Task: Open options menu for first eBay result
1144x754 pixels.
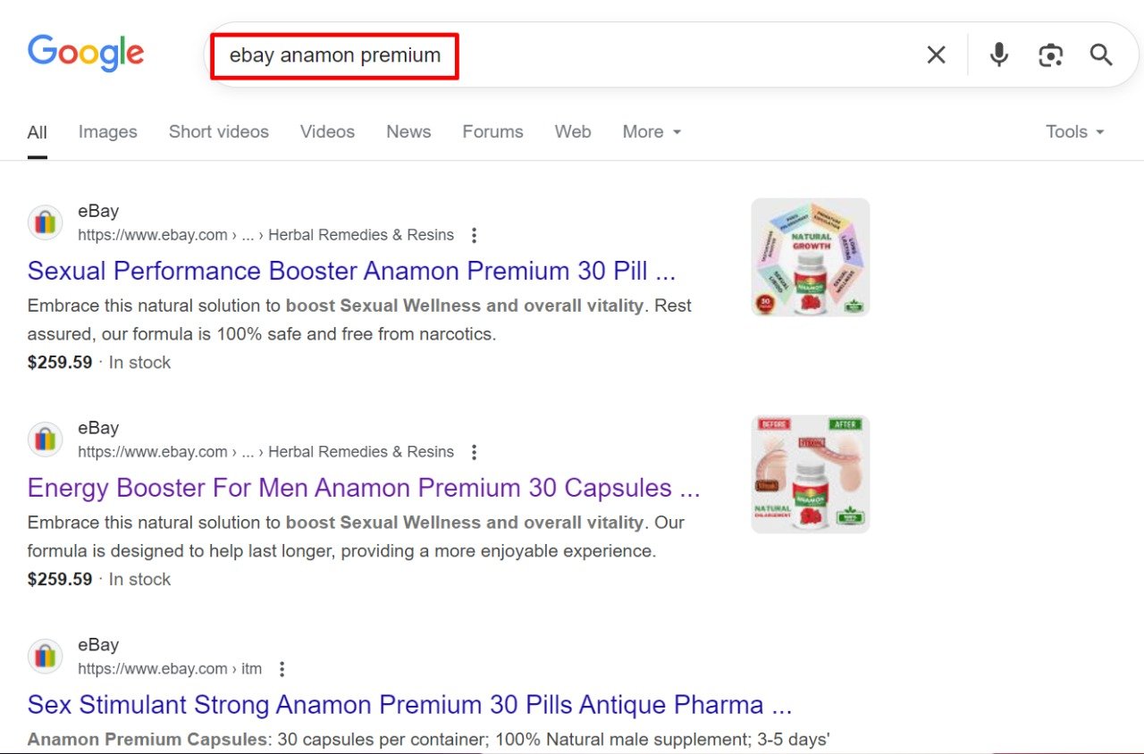Action: click(x=474, y=236)
